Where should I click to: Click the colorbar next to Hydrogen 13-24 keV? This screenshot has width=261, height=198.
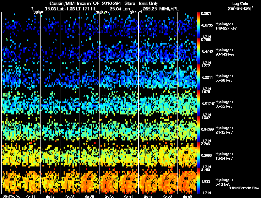(x=198, y=155)
